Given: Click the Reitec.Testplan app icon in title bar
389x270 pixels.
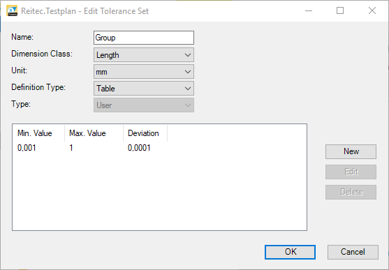Looking at the screenshot, I should 12,10.
